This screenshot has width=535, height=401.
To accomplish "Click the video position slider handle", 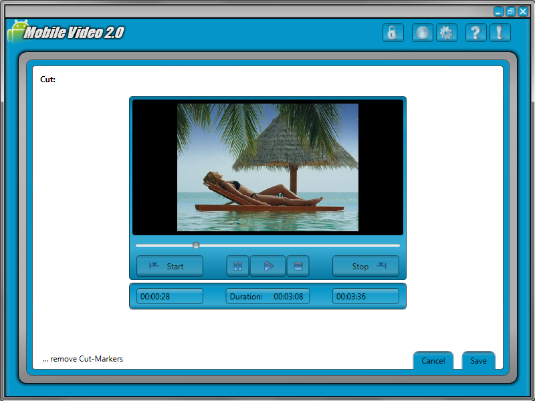I will pos(196,245).
